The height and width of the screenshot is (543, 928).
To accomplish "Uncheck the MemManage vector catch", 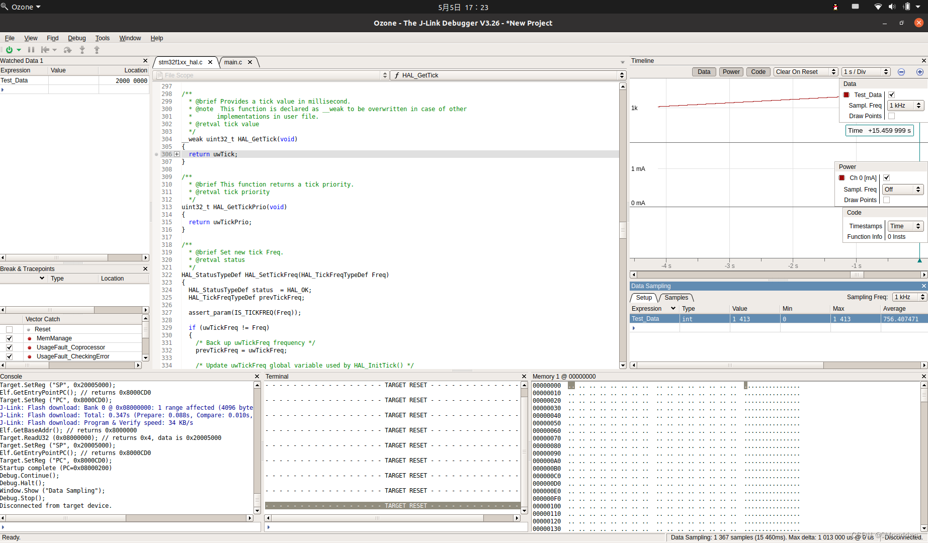I will click(x=9, y=338).
